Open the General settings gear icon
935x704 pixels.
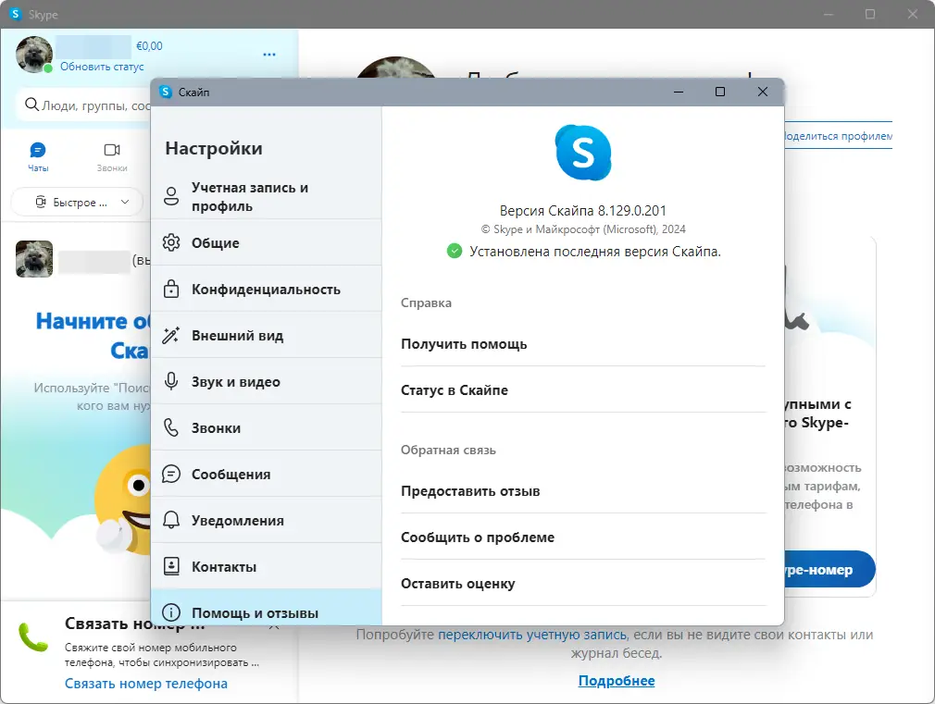(x=171, y=242)
